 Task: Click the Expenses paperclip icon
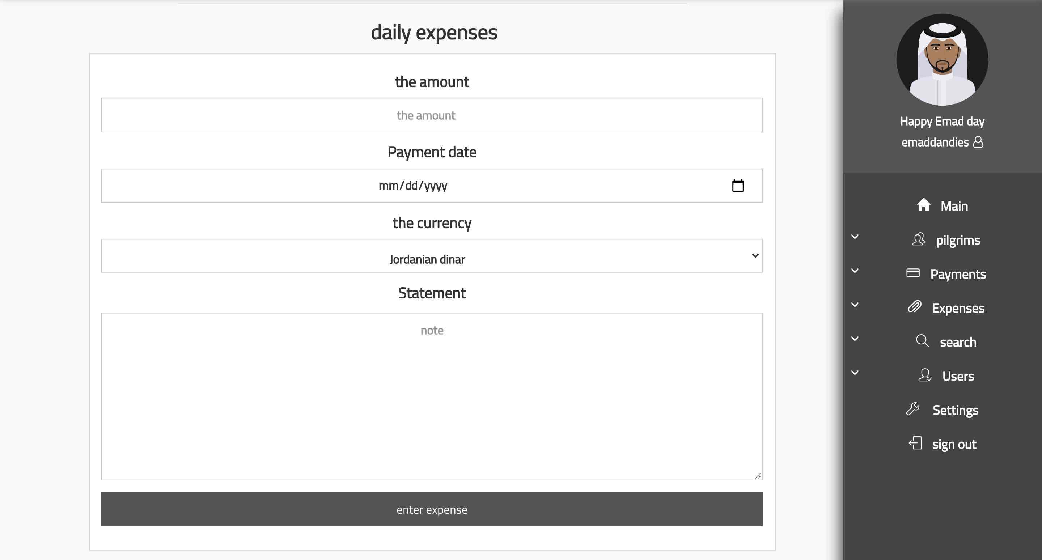pos(915,307)
